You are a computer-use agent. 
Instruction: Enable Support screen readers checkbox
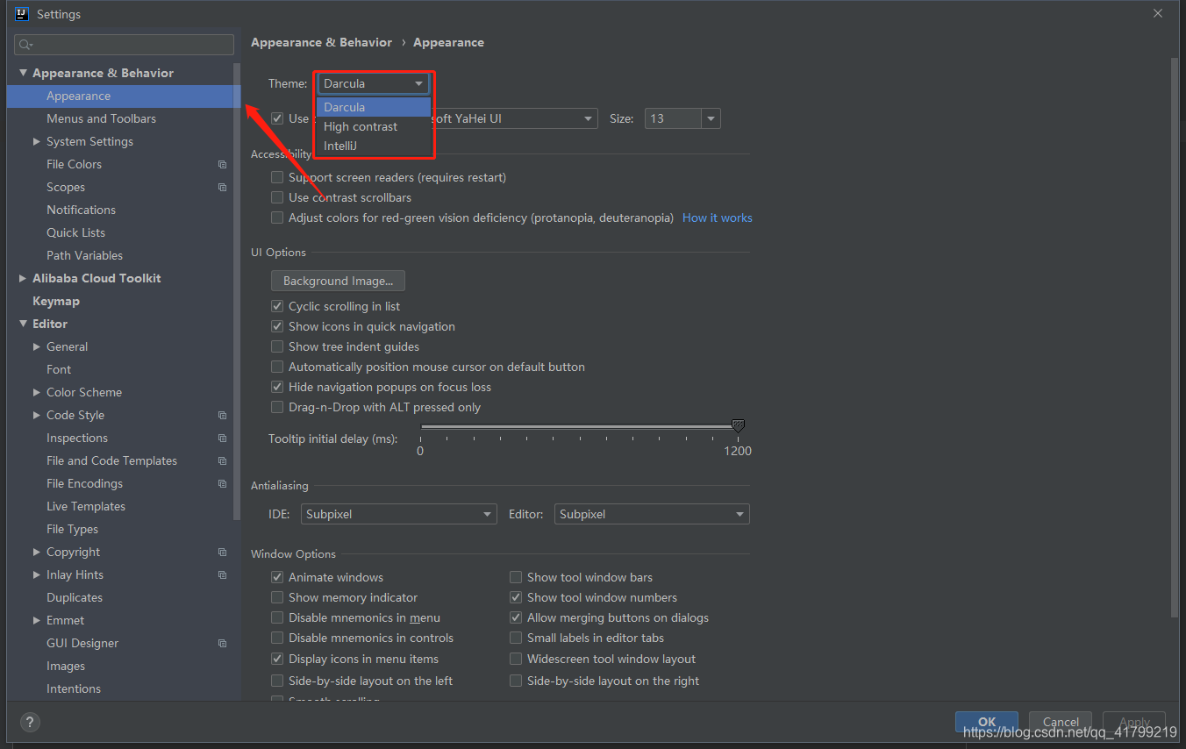click(277, 177)
